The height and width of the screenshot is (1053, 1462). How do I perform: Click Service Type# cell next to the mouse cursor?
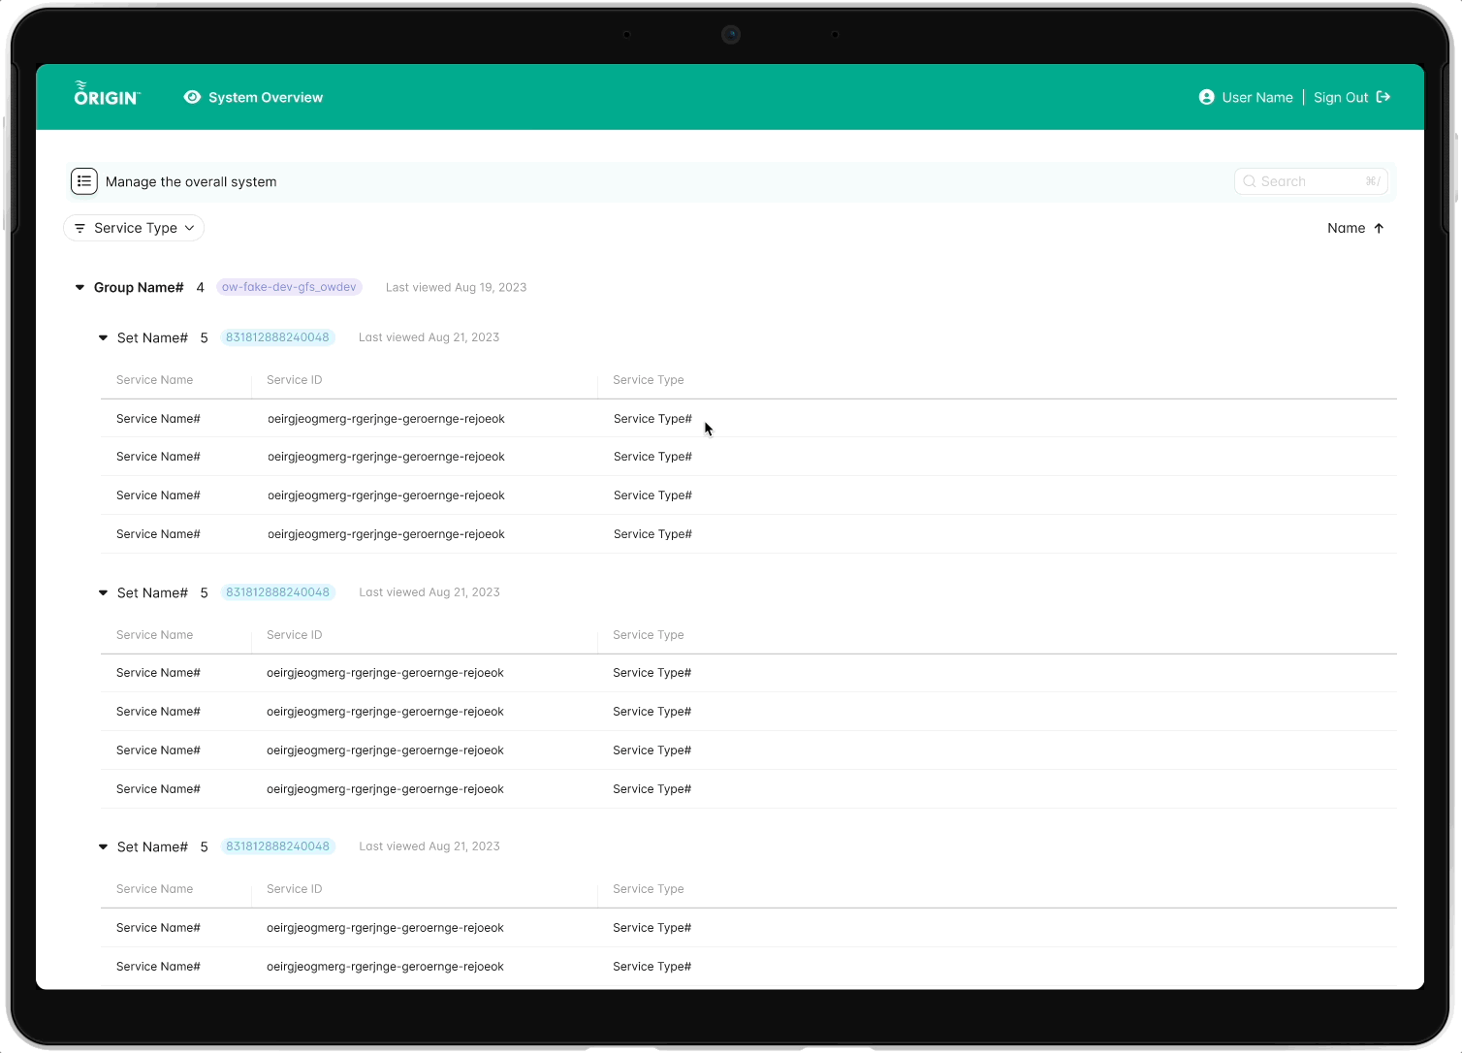pos(652,419)
